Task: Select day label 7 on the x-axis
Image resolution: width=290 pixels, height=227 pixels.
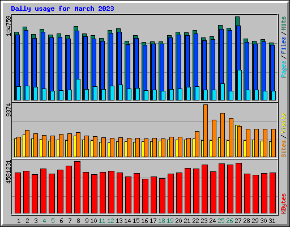Action: pos(70,221)
